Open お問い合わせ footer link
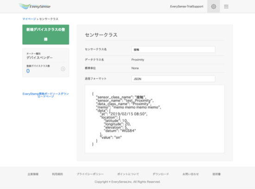Viewport: 255px width, 189px height. pos(191,174)
